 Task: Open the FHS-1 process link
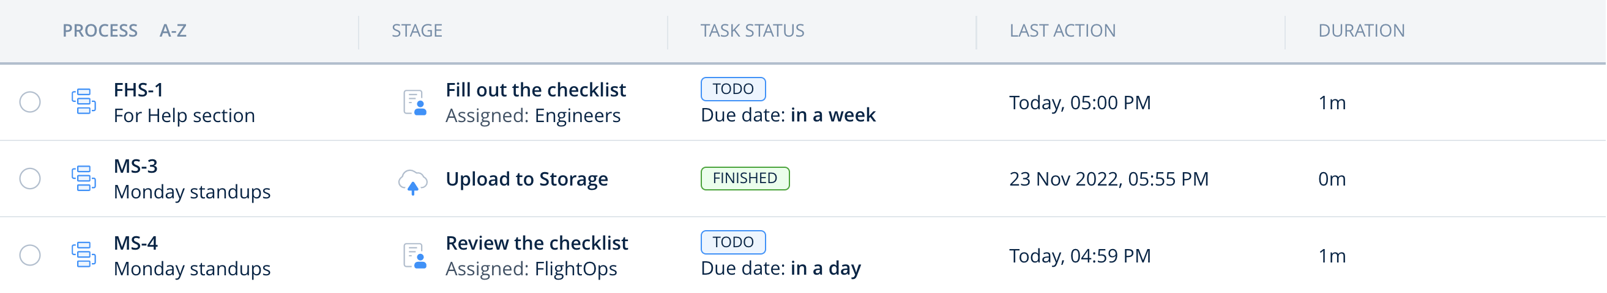[x=138, y=90]
